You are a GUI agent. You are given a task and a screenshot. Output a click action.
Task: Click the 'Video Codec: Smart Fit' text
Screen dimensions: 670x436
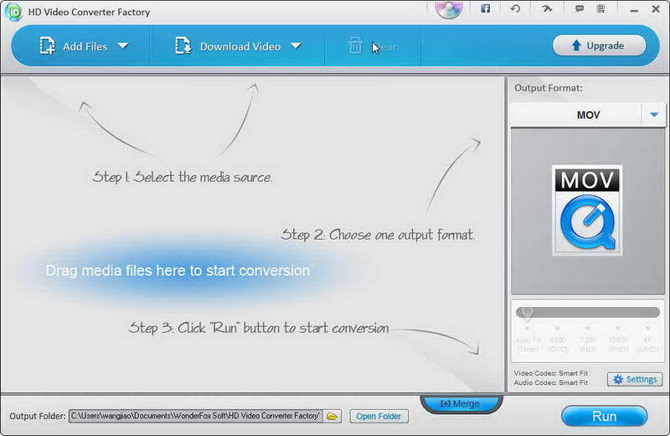[x=551, y=373]
